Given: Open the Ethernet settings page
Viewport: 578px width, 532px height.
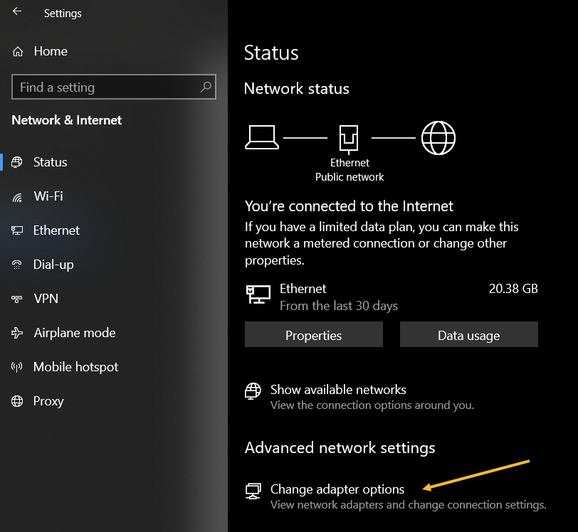Looking at the screenshot, I should (56, 230).
